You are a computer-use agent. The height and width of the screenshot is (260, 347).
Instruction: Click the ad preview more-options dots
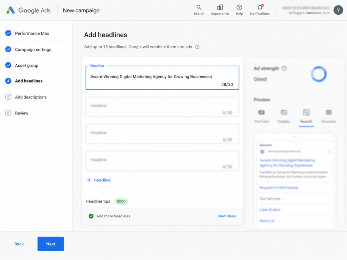click(329, 152)
